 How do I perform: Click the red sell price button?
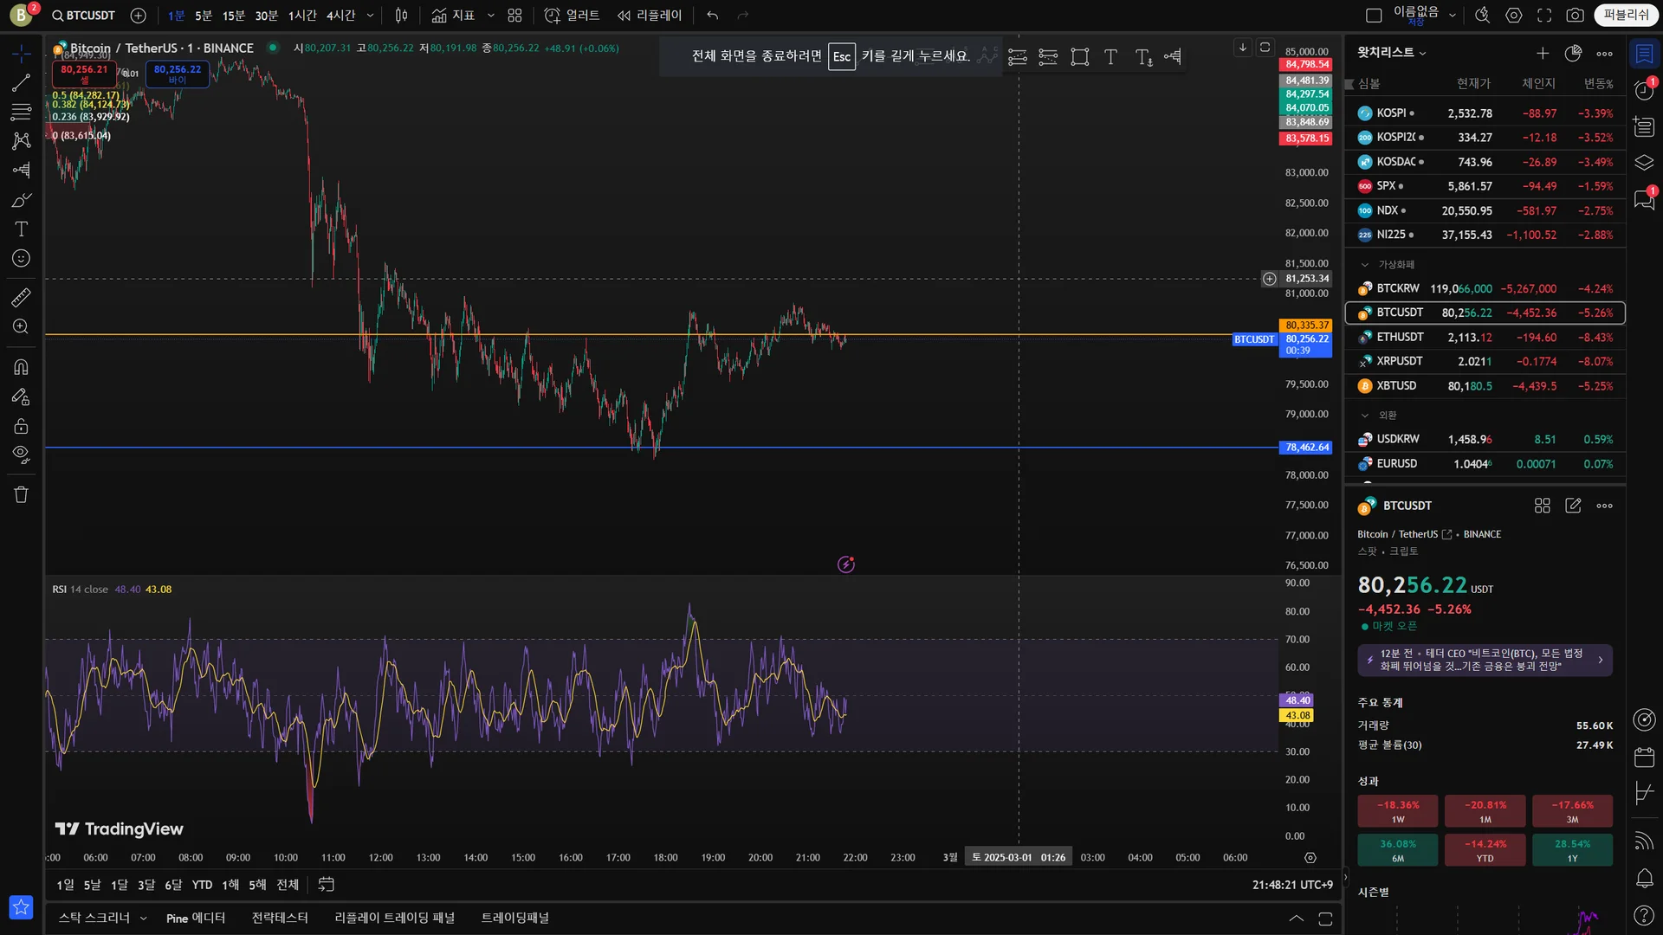[84, 74]
